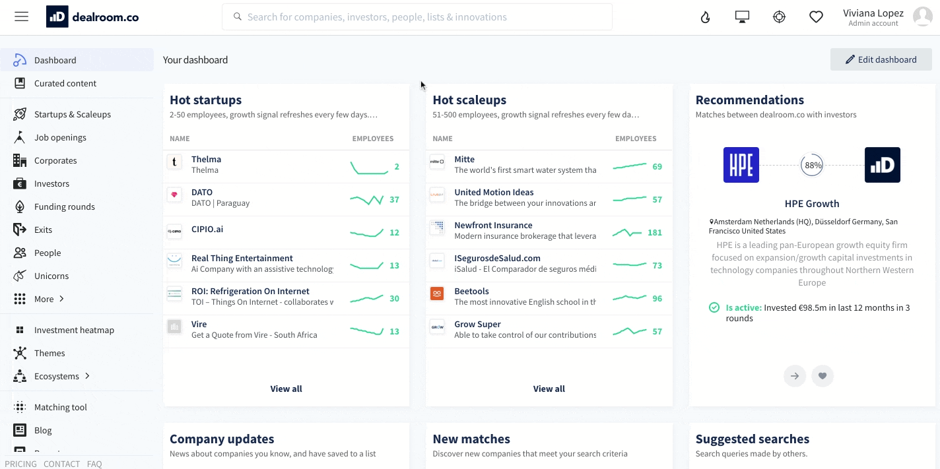This screenshot has height=469, width=940.
Task: Click the flame trending icon
Action: 706,17
